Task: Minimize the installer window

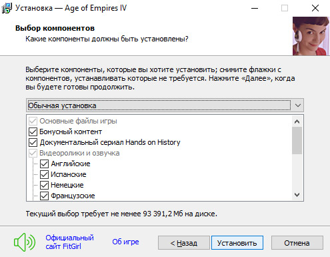Action: pyautogui.click(x=255, y=8)
